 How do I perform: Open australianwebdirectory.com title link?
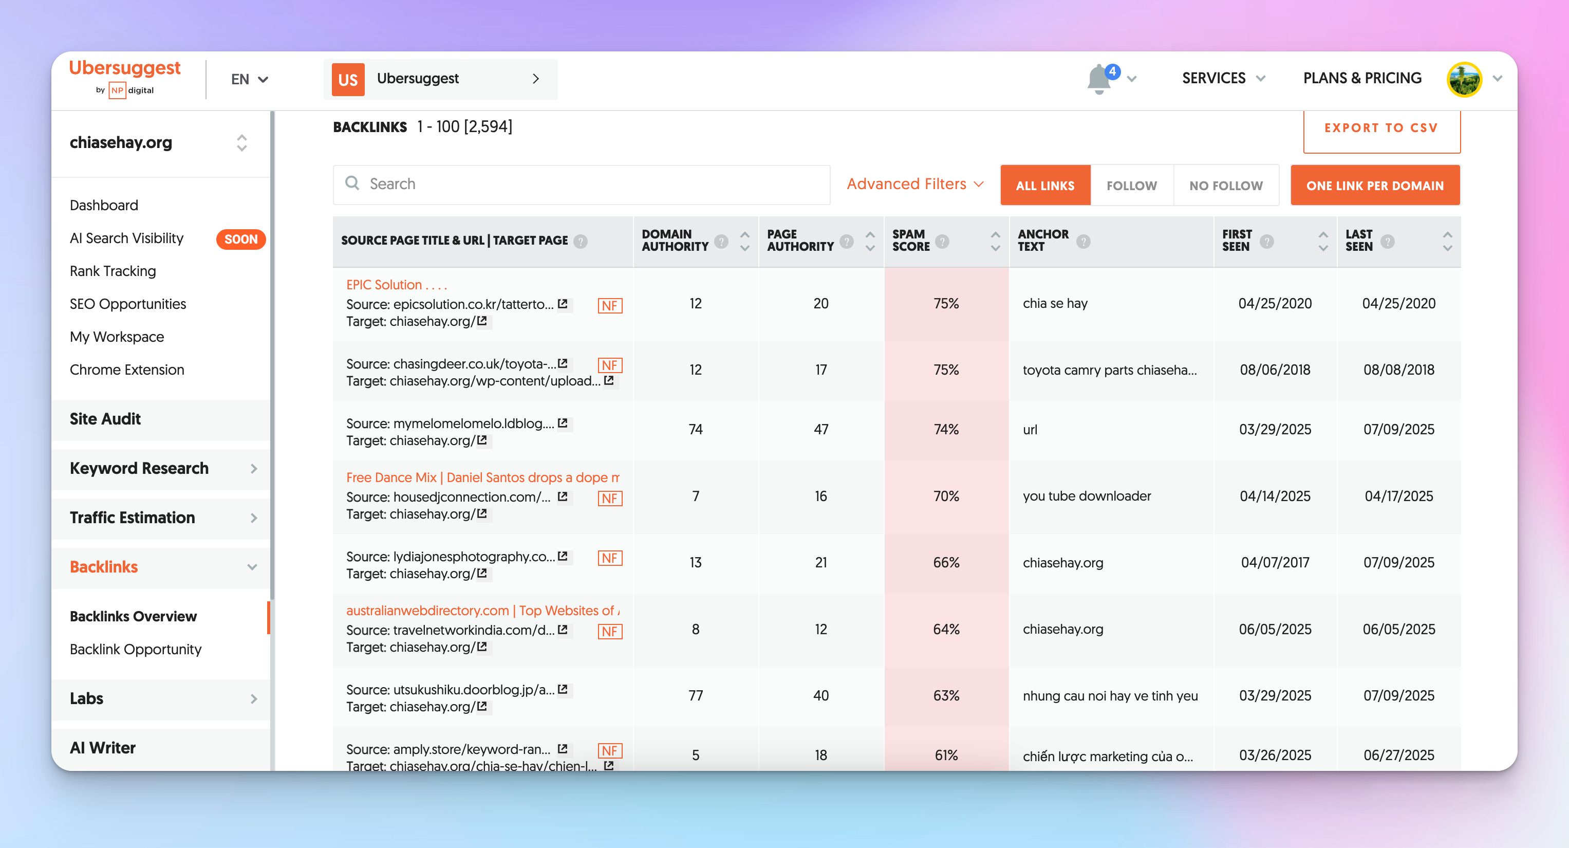click(x=483, y=611)
